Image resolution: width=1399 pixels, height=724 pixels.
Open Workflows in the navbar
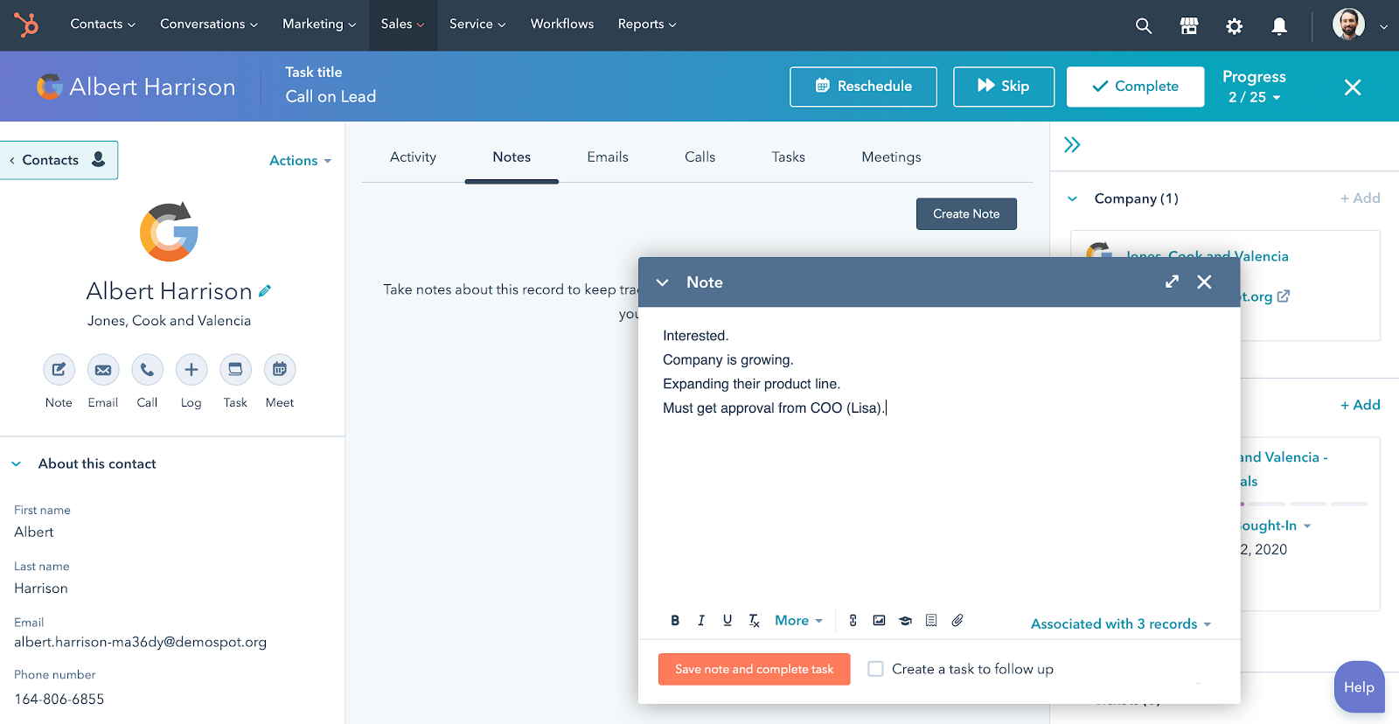pyautogui.click(x=562, y=24)
